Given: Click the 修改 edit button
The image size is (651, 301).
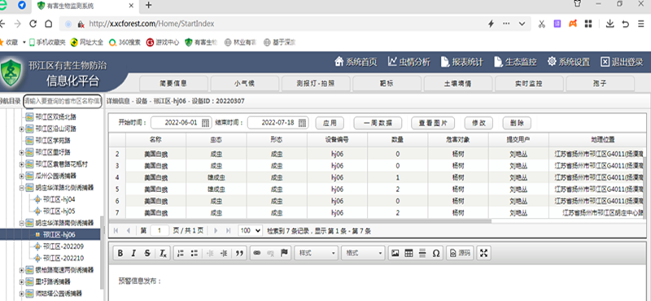Looking at the screenshot, I should coord(478,123).
